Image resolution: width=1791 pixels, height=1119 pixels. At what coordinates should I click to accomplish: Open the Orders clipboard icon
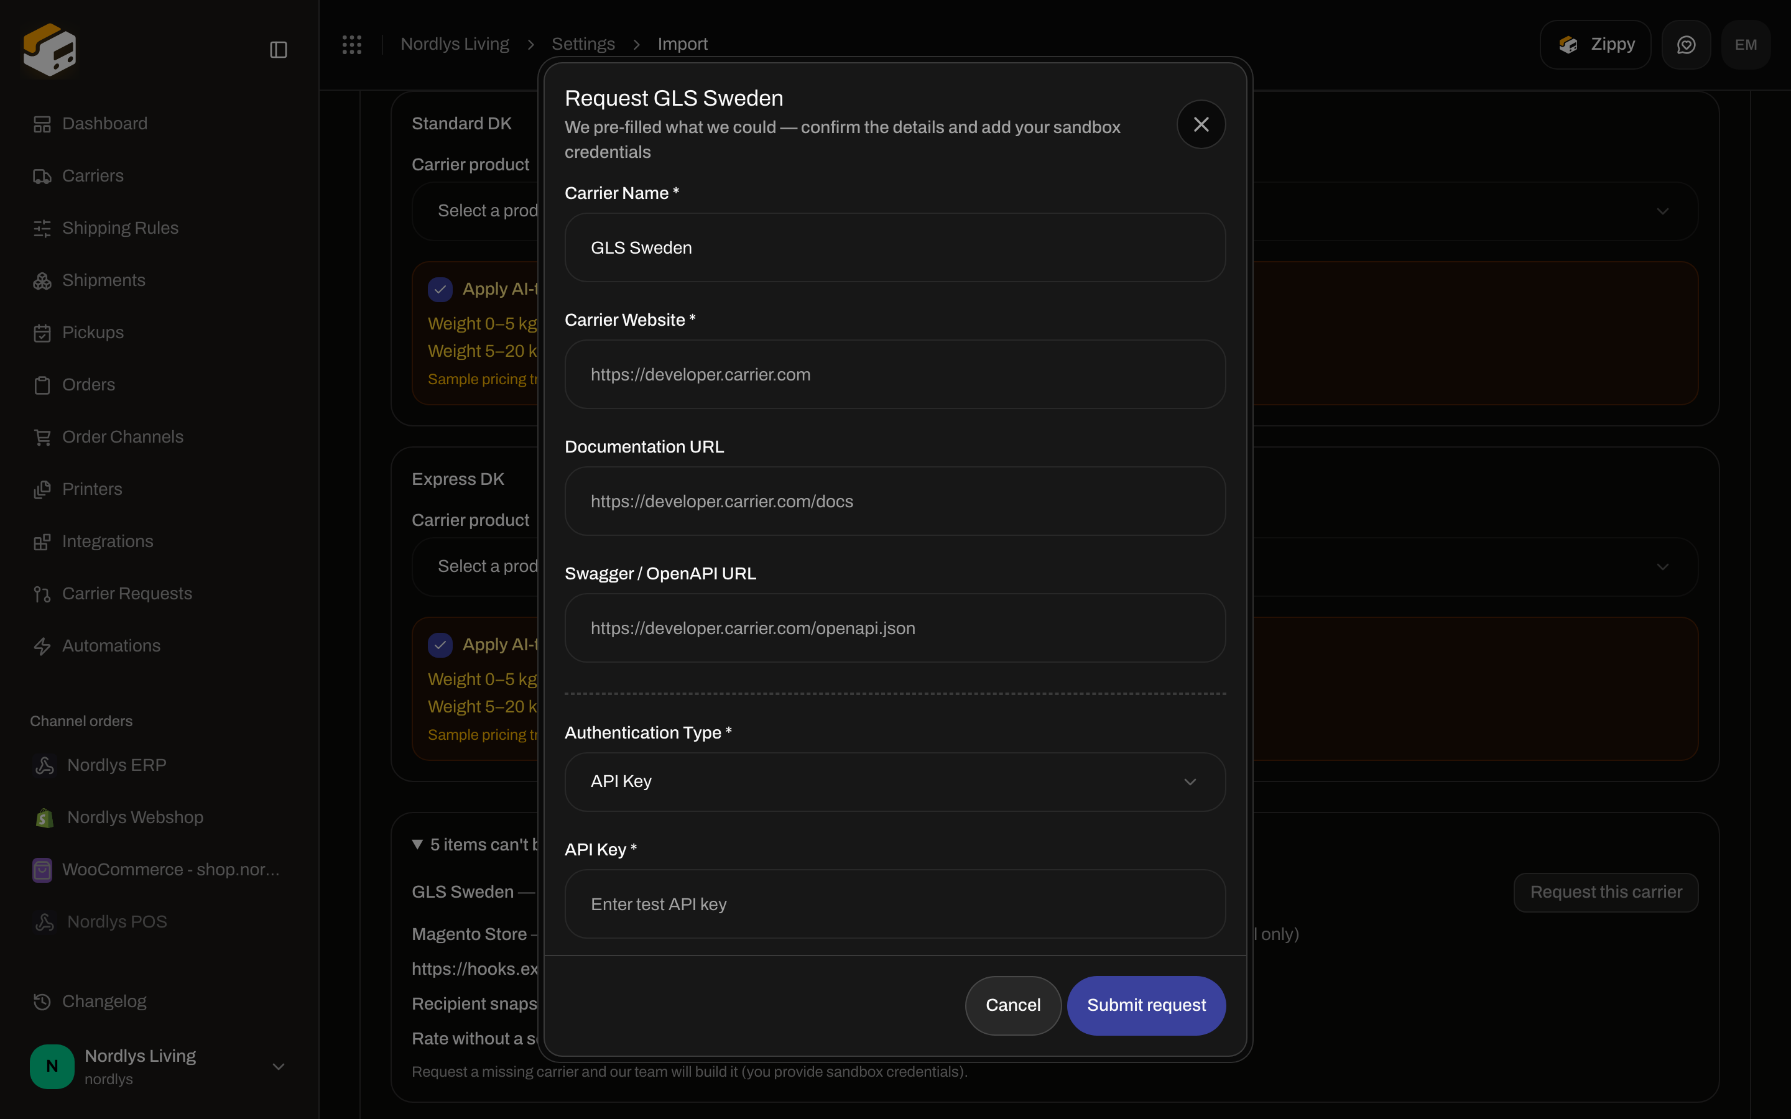point(42,385)
